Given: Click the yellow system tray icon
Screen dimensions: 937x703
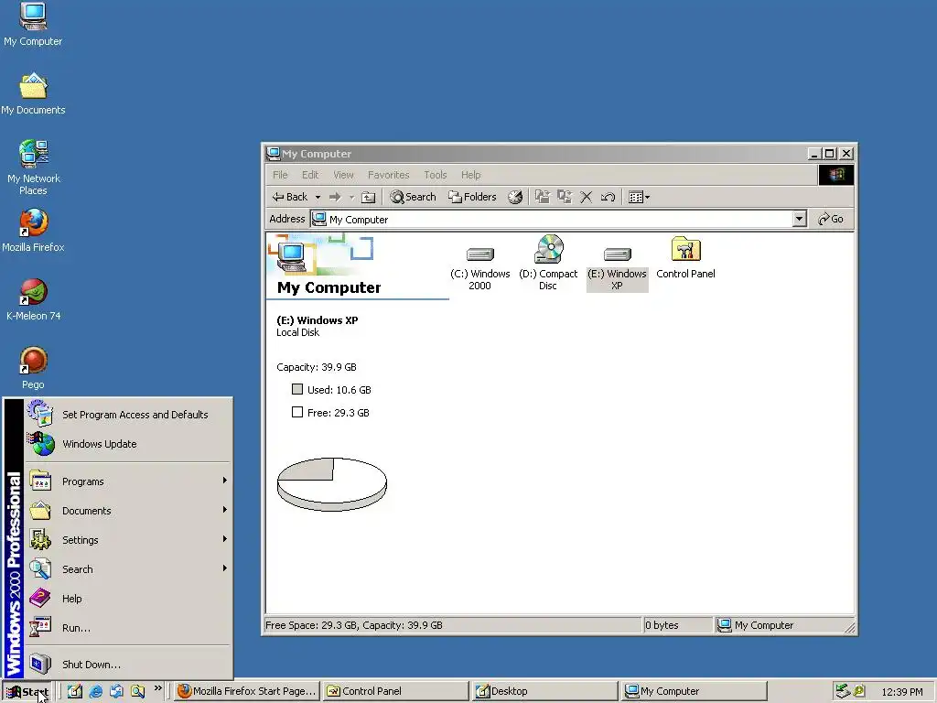Looking at the screenshot, I should click(x=859, y=691).
